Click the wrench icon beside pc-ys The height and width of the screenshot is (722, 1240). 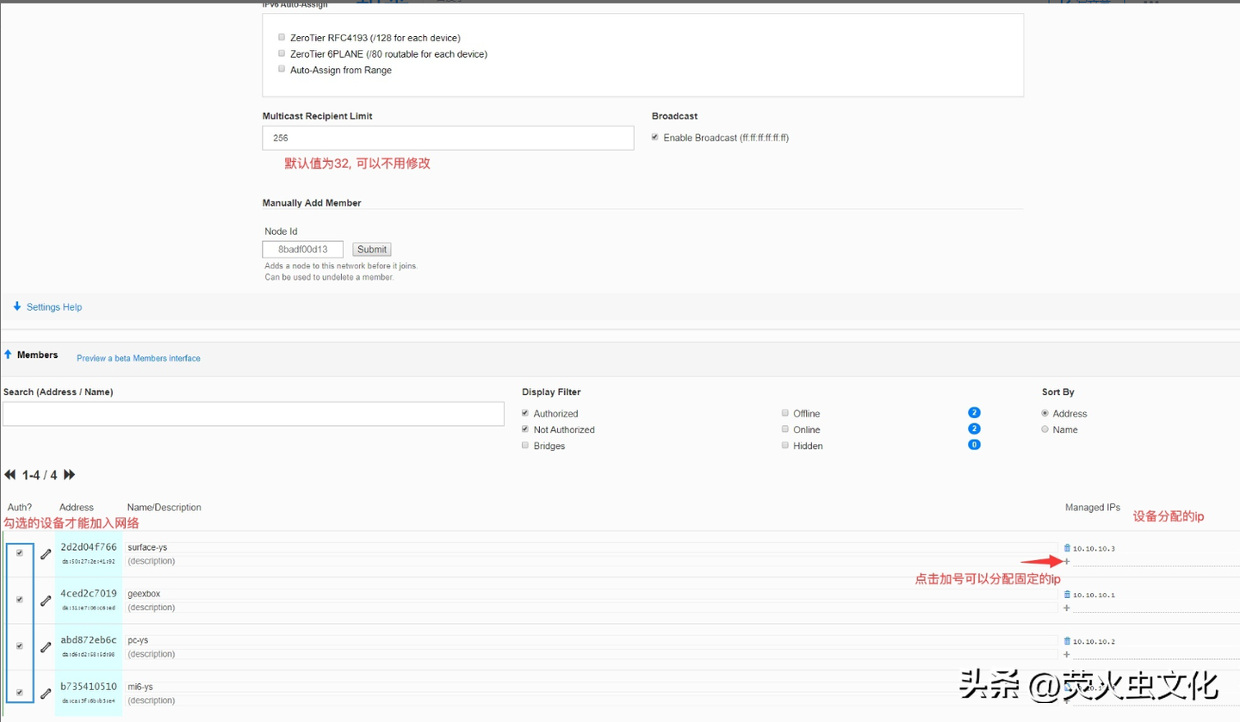click(x=46, y=647)
